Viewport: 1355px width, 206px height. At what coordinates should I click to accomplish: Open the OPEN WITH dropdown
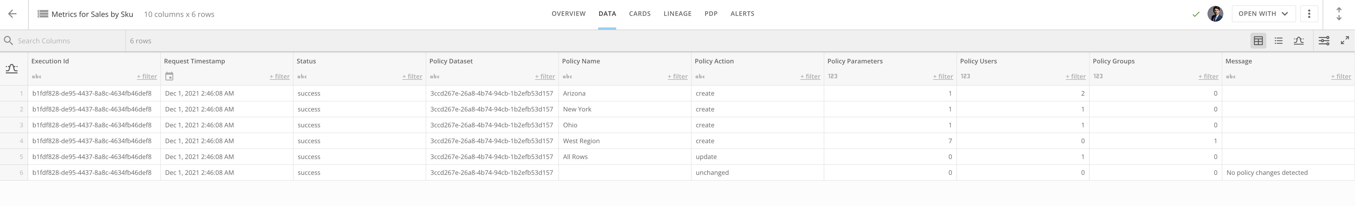(x=1262, y=13)
